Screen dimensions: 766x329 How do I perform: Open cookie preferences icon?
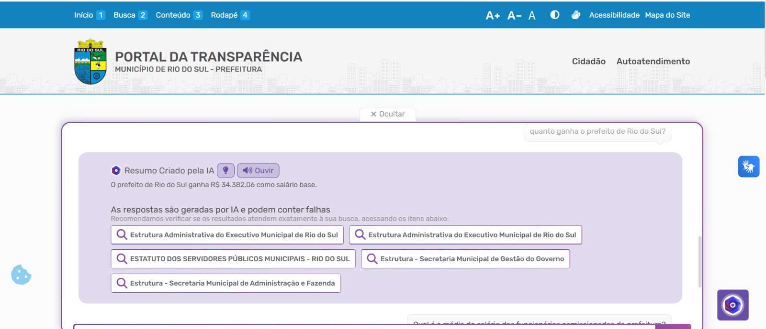click(x=21, y=275)
